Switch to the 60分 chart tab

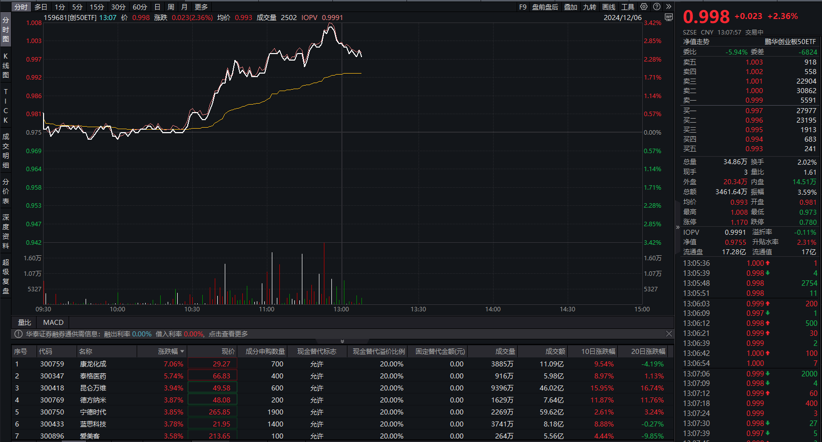[140, 7]
